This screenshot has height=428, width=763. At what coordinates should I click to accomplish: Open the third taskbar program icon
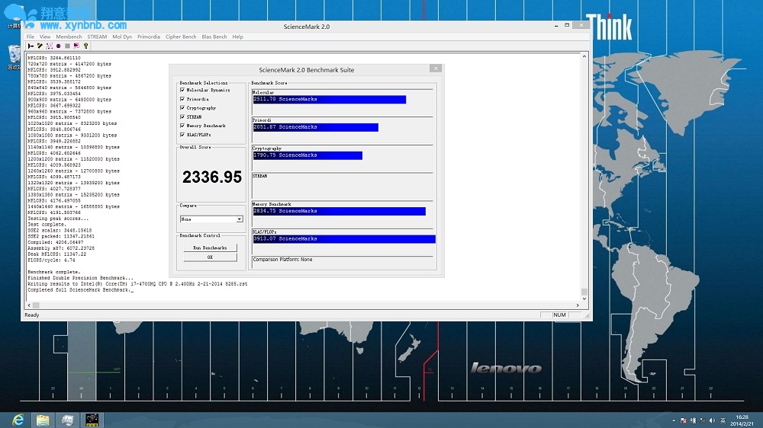(67, 420)
